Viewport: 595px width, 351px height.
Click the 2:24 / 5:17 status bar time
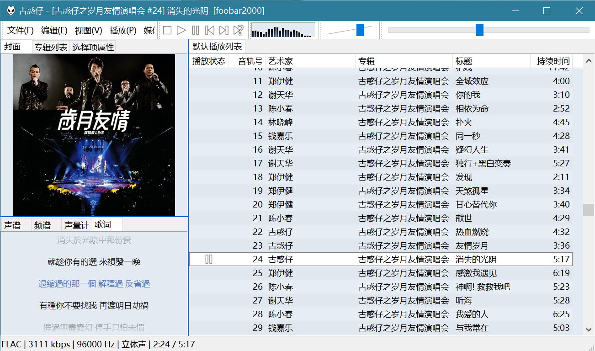click(x=174, y=344)
